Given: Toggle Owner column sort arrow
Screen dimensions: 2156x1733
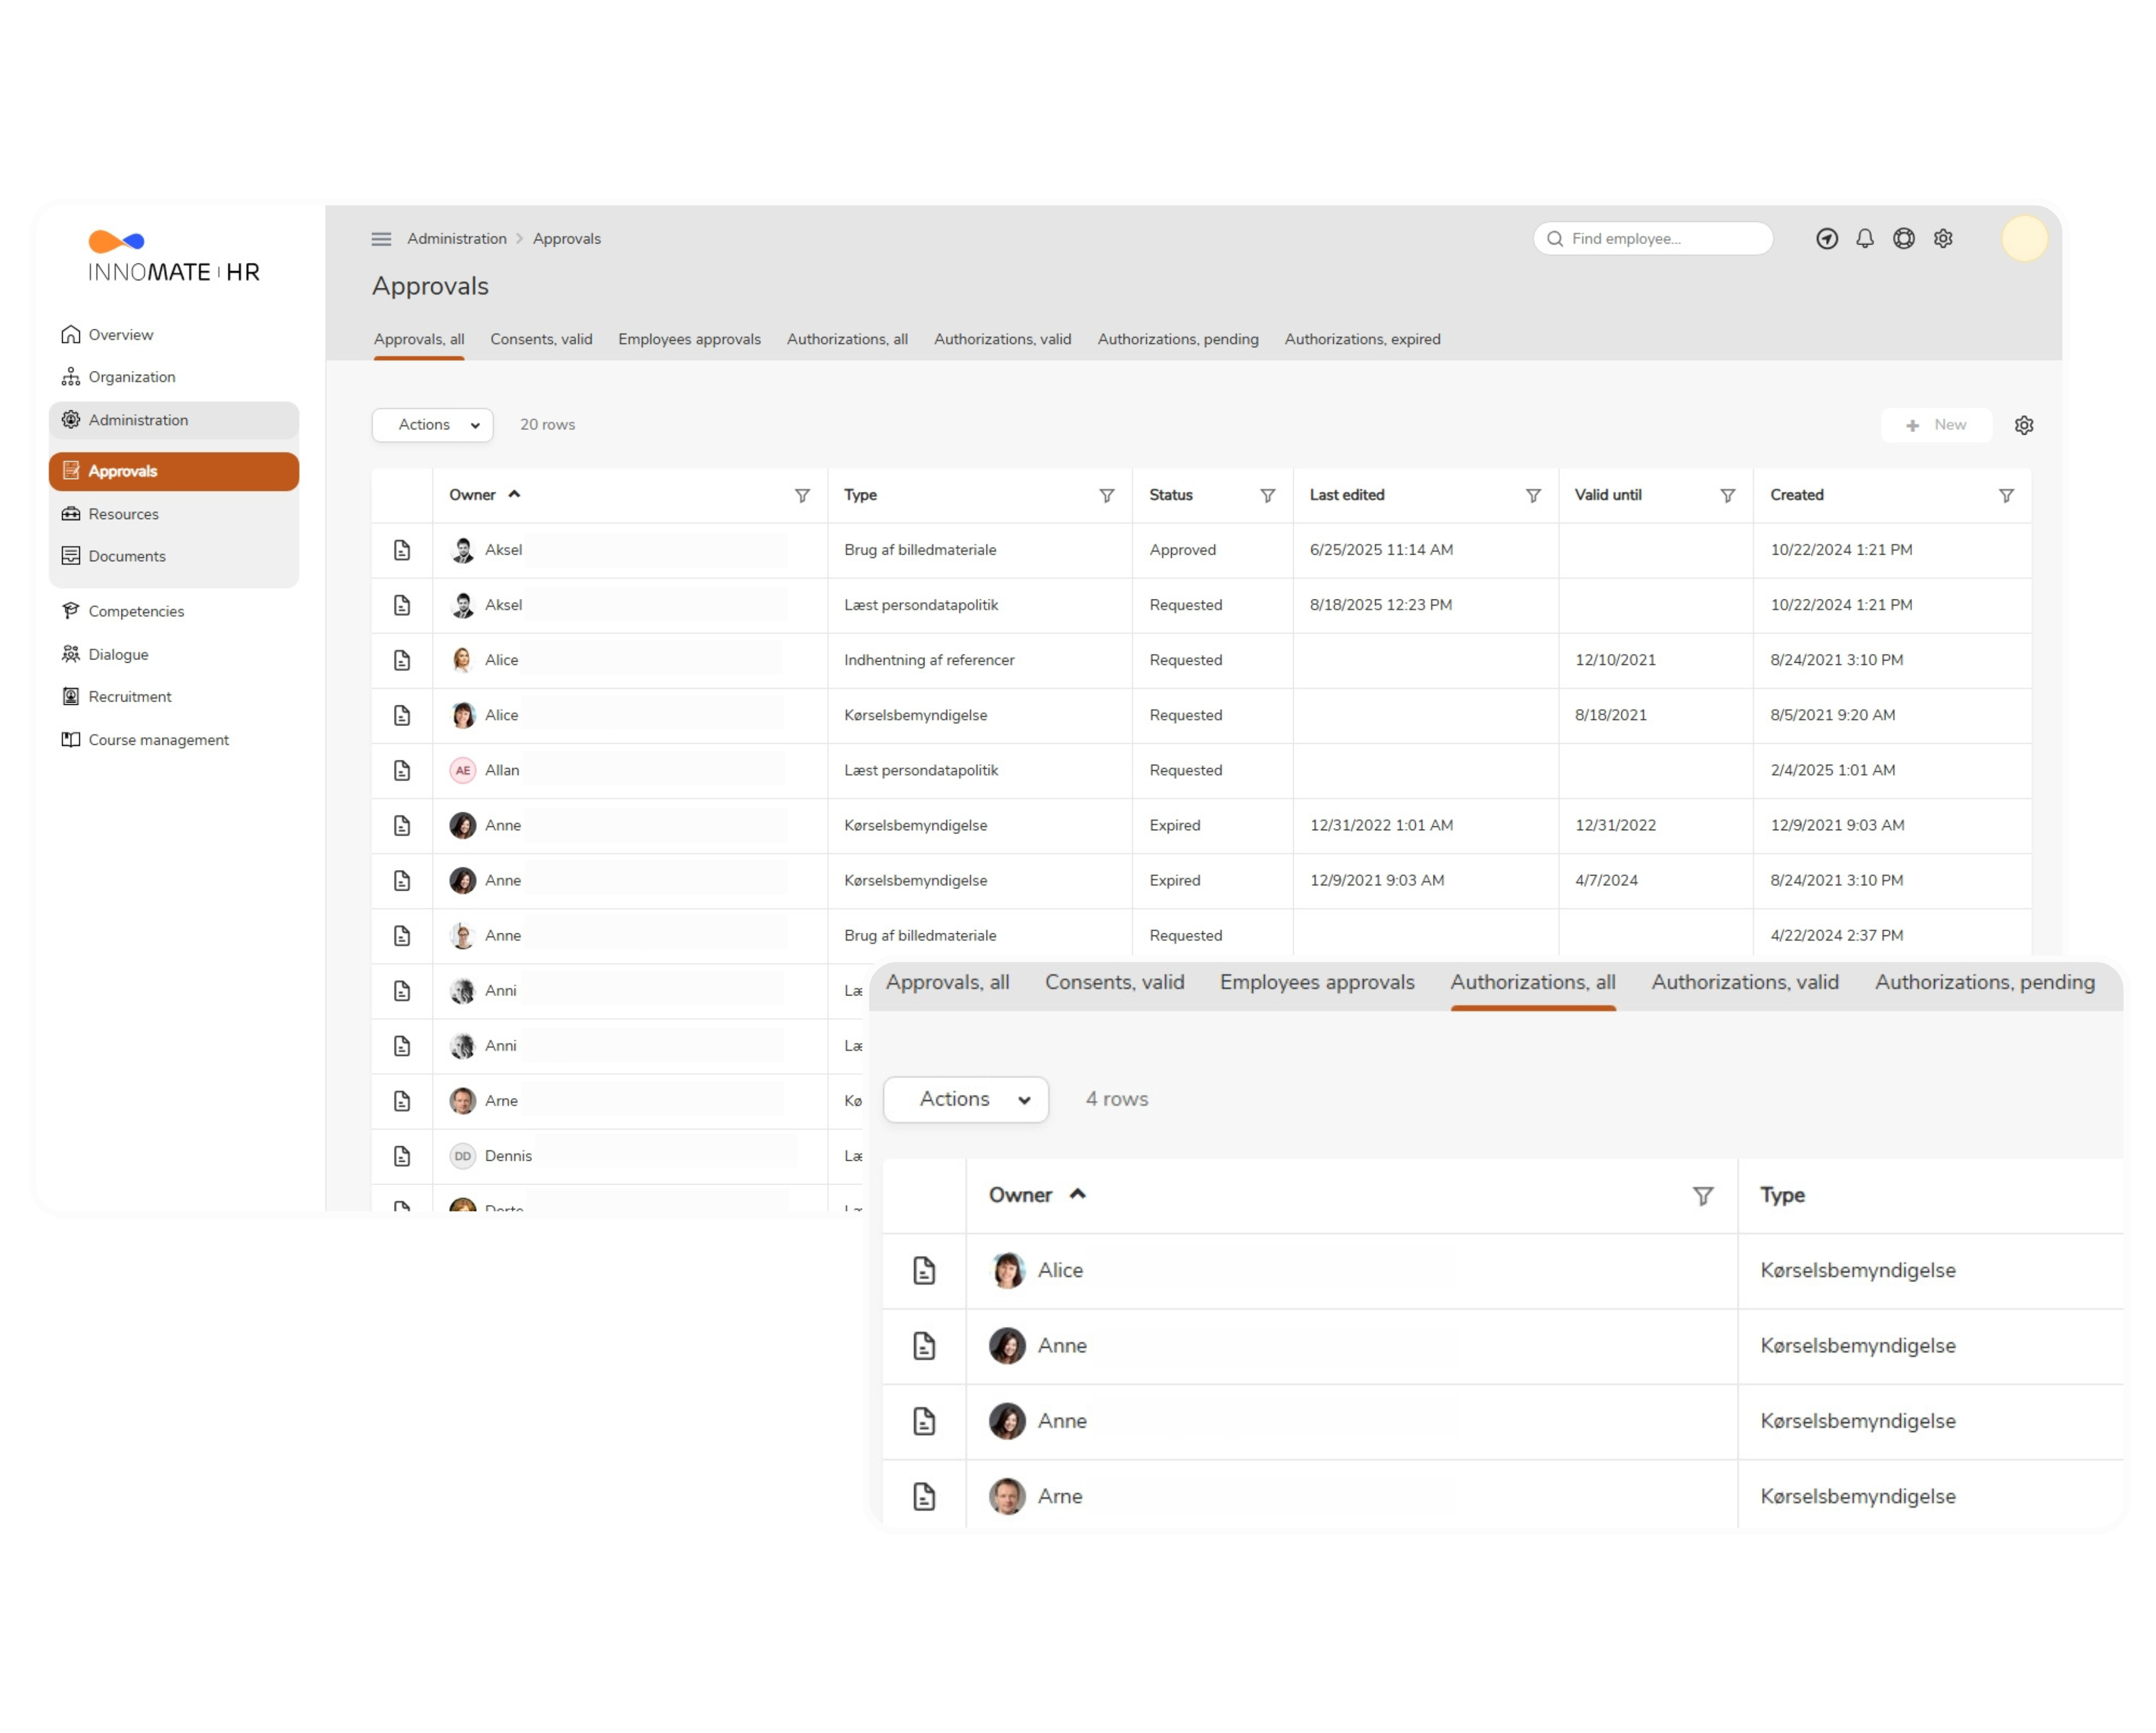Looking at the screenshot, I should pyautogui.click(x=514, y=494).
